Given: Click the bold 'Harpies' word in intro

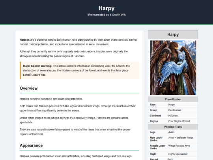Looking at the screenshot, I should click(x=24, y=40).
